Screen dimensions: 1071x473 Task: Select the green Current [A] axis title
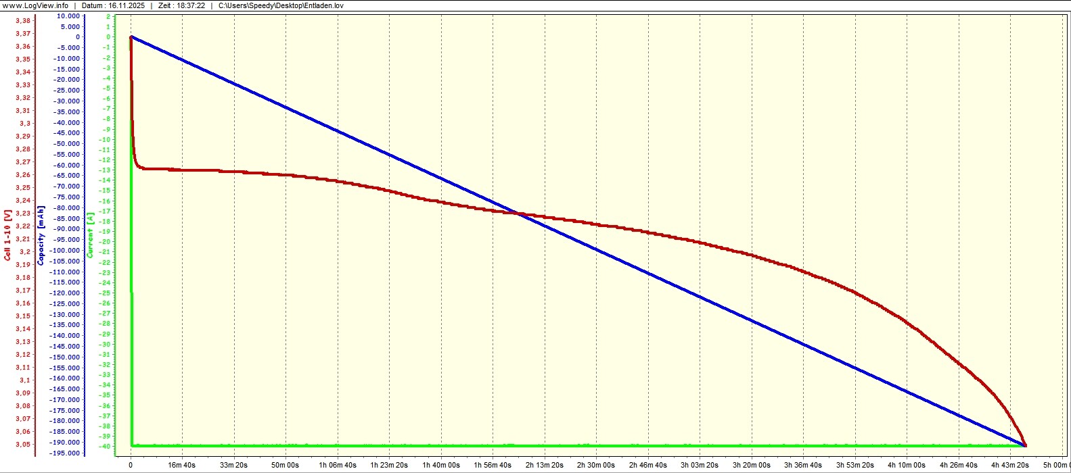click(x=90, y=234)
